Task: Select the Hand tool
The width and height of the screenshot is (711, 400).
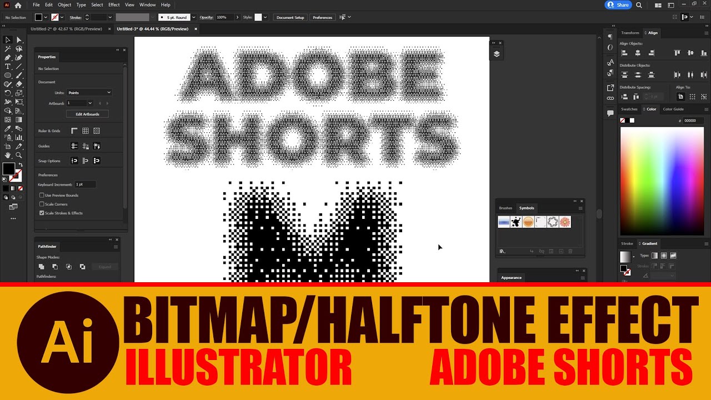Action: 8,155
